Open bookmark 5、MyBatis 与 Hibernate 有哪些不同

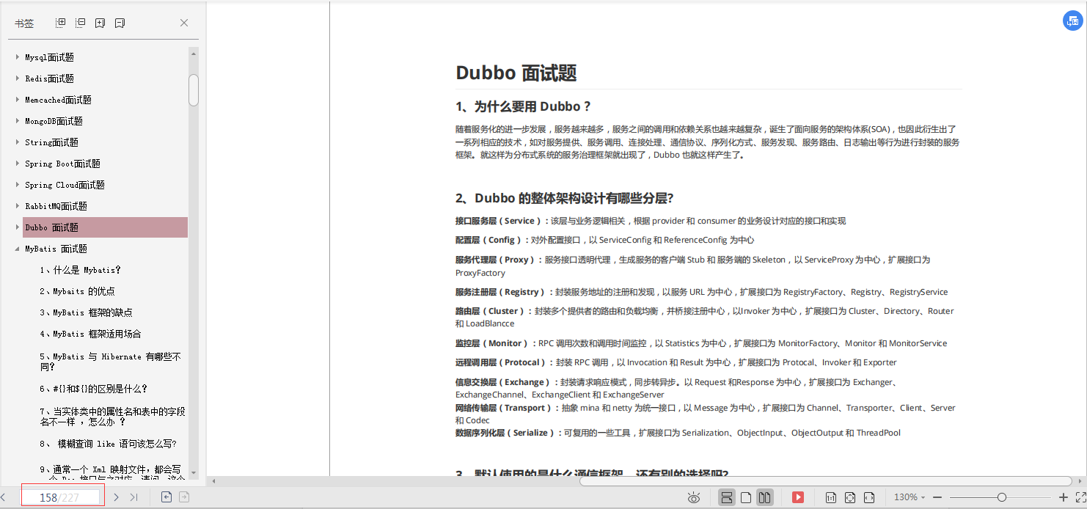coord(110,362)
